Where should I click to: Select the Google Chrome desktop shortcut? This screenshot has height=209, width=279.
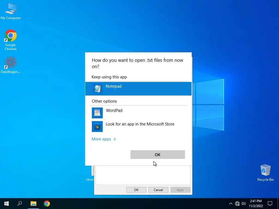click(x=11, y=40)
